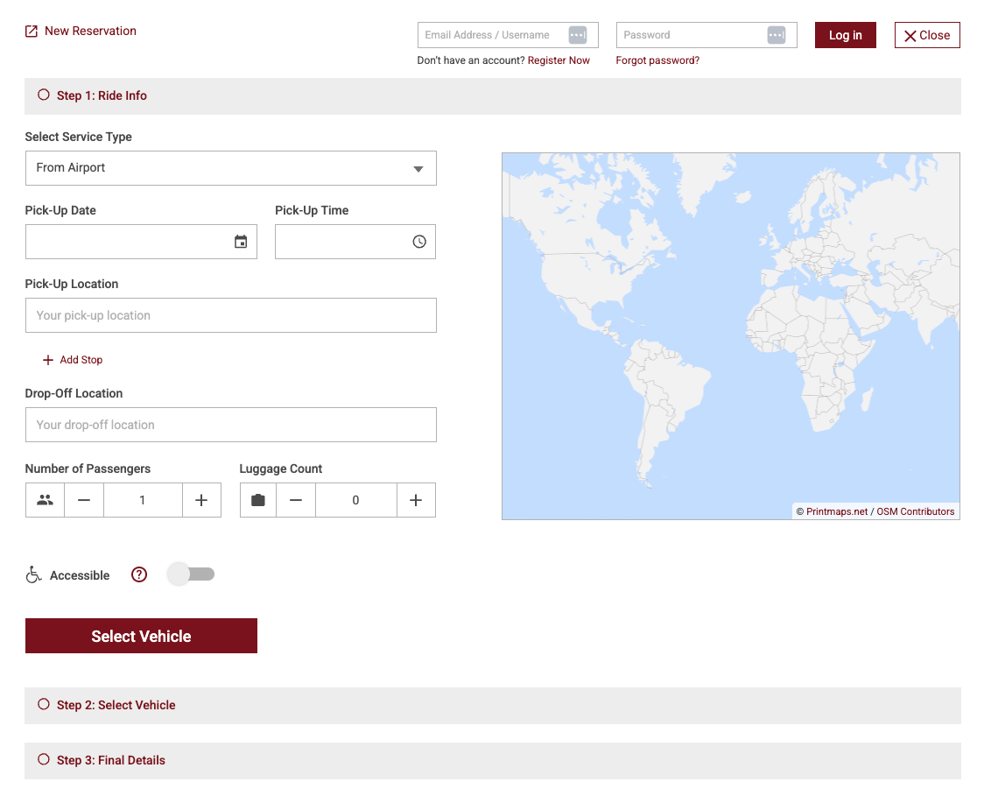The image size is (984, 796).
Task: Select the Step 1: Ride Info radio circle
Action: coord(43,95)
